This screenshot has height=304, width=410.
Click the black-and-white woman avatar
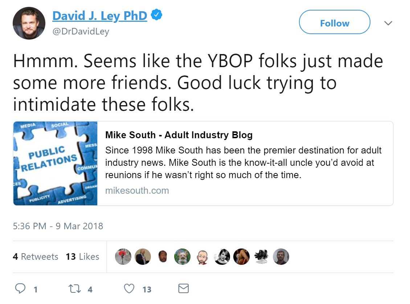pyautogui.click(x=222, y=257)
